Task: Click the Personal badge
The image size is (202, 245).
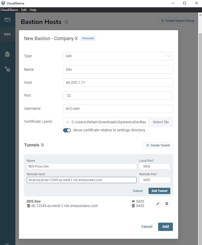Action: pos(88,38)
